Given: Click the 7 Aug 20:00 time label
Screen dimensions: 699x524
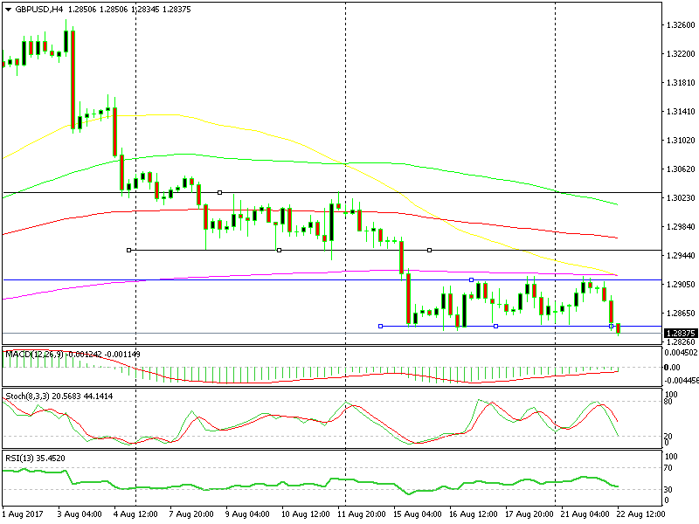Looking at the screenshot, I should 191,514.
